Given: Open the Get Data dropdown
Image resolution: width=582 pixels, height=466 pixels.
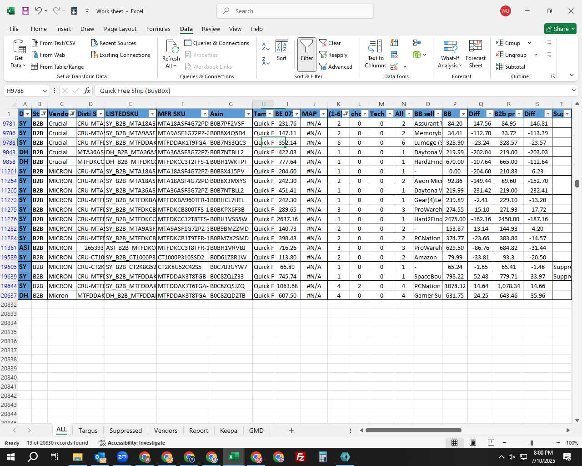Looking at the screenshot, I should [x=19, y=54].
